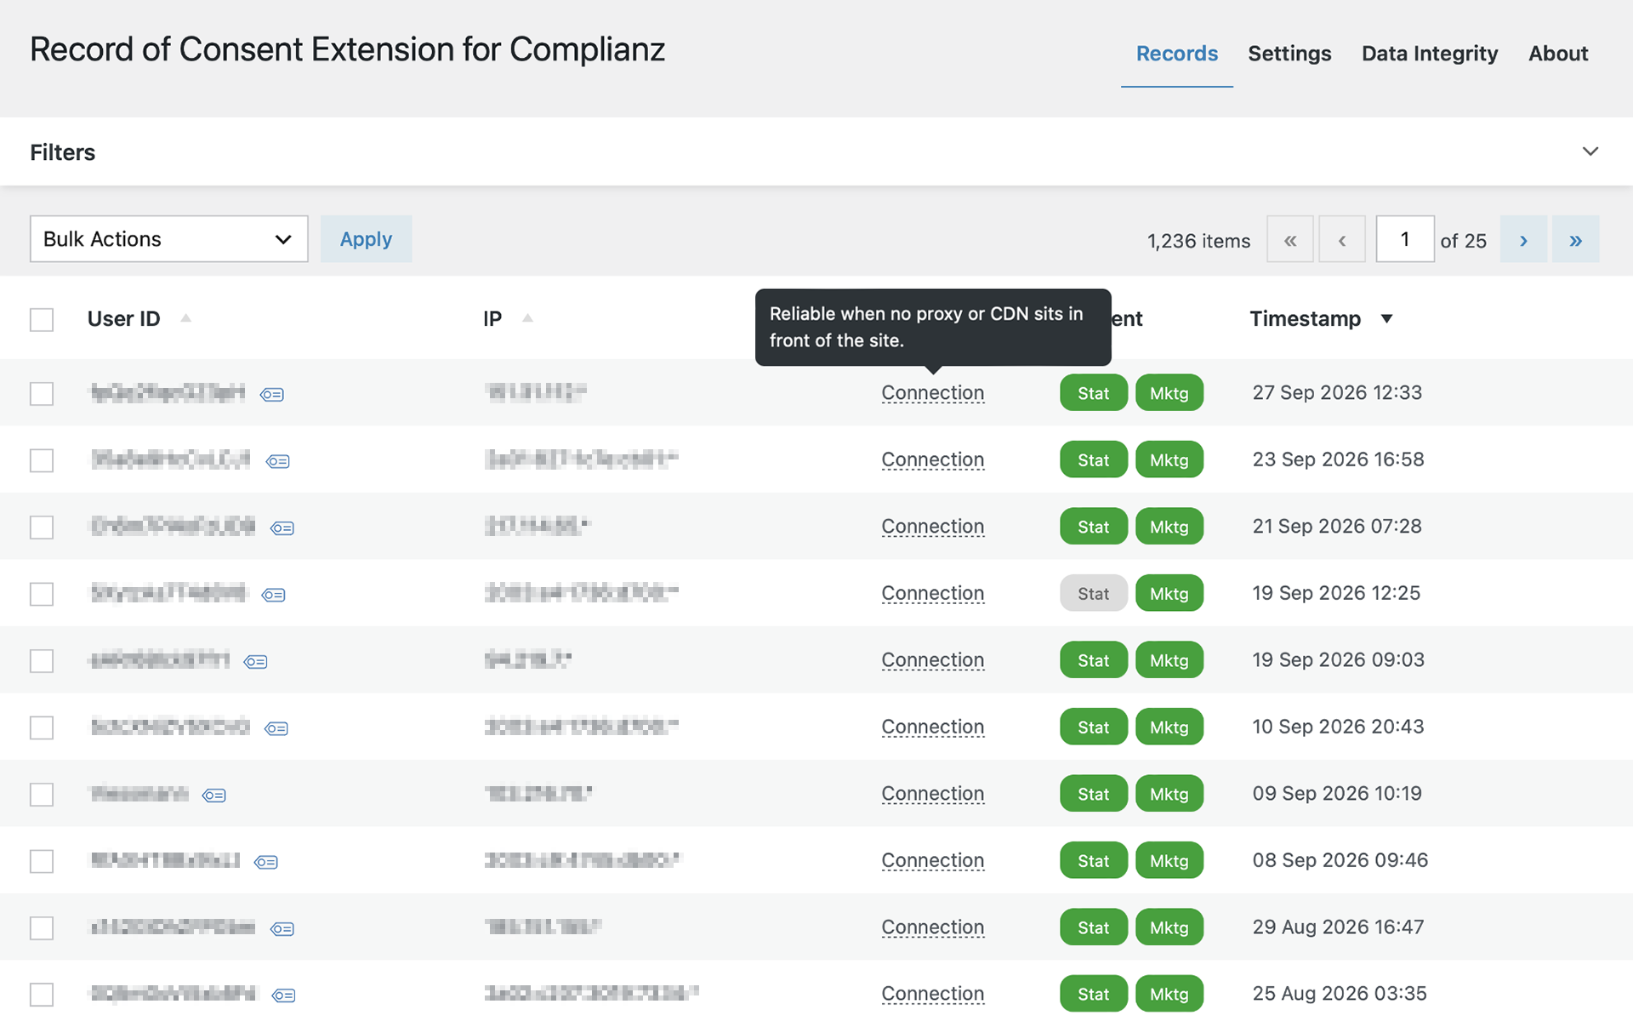This screenshot has height=1021, width=1633.
Task: Click the first page double arrow
Action: pyautogui.click(x=1290, y=239)
